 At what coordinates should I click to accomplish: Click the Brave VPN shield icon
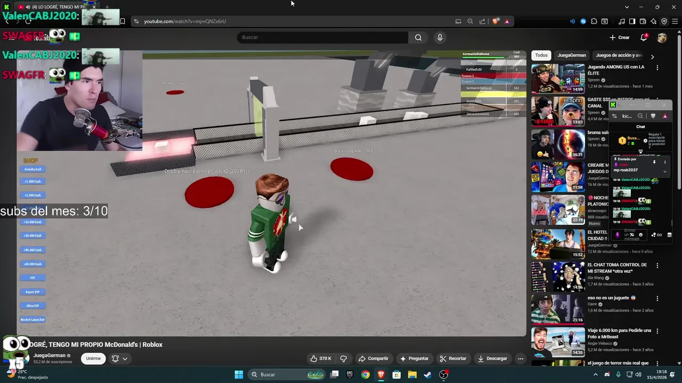664,21
